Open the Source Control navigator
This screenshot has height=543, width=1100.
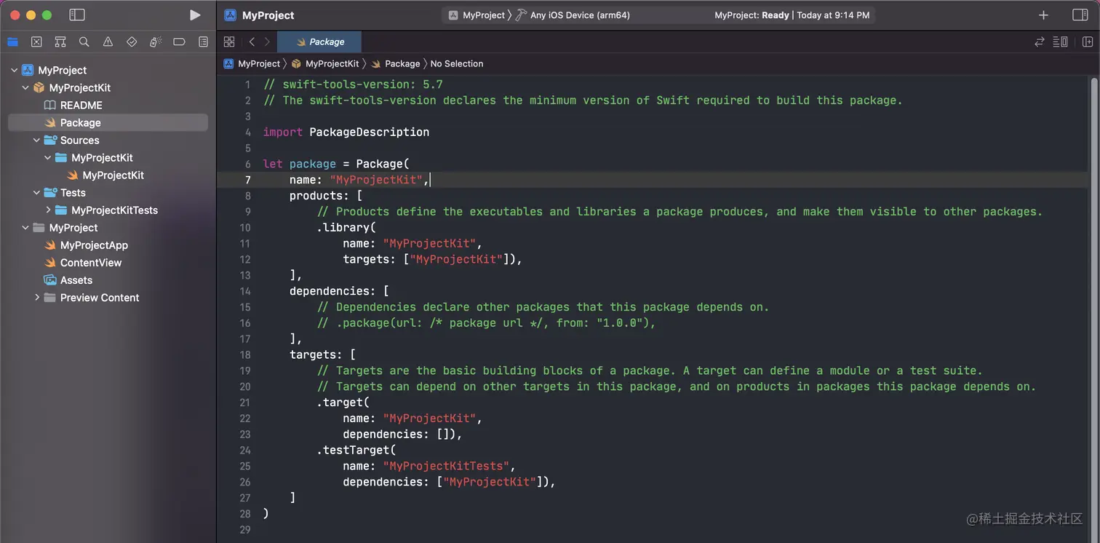36,42
